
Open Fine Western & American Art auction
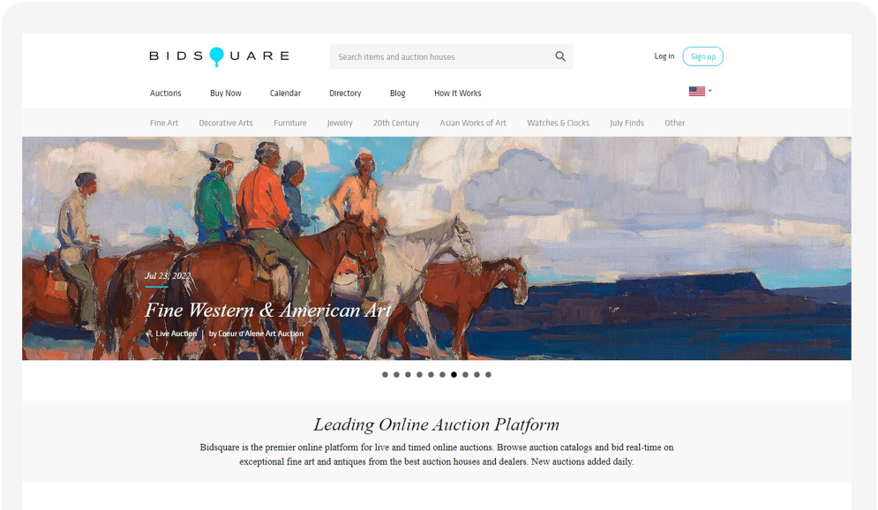point(268,310)
